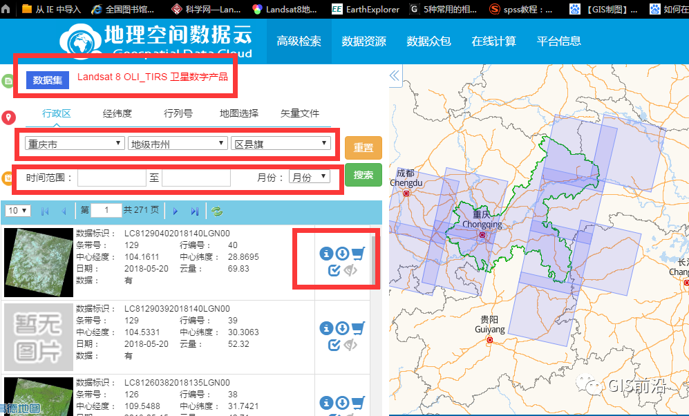689x416 pixels.
Task: Open the 暂无图片 placeholder thumbnail
Action: (39, 337)
